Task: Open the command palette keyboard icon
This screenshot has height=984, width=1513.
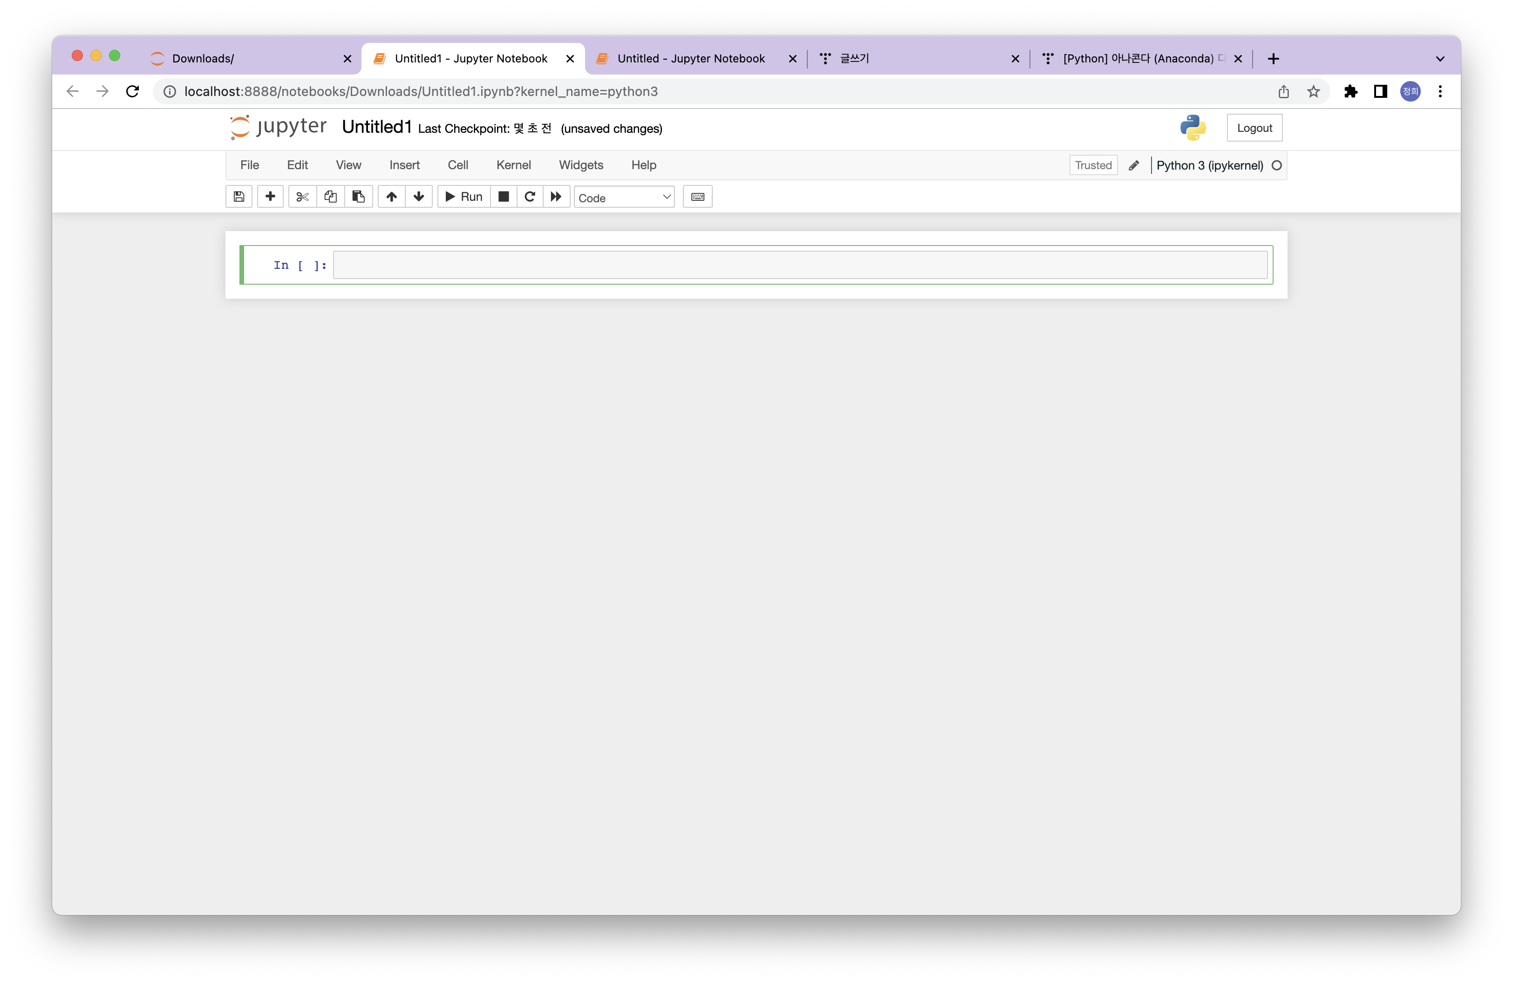Action: (697, 197)
